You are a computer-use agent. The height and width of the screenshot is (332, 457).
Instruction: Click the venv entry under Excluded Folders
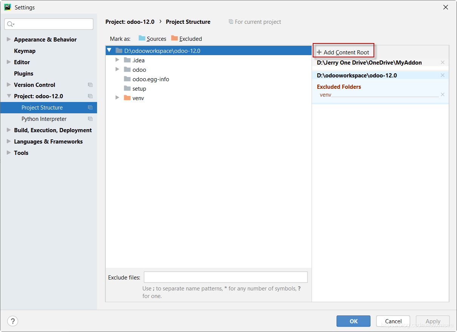pos(326,95)
